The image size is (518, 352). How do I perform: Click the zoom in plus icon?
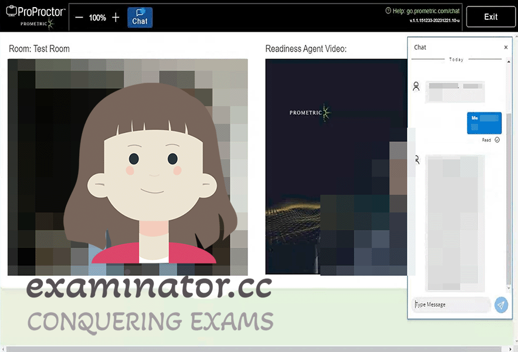(116, 17)
